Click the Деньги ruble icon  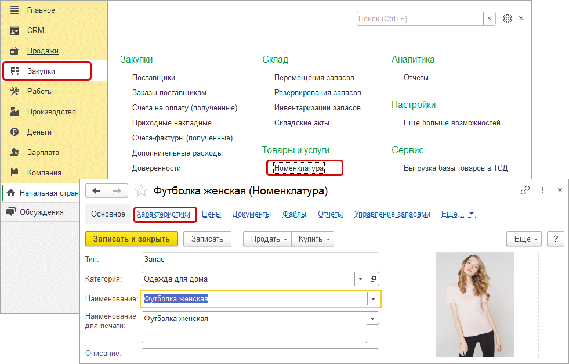[x=14, y=132]
